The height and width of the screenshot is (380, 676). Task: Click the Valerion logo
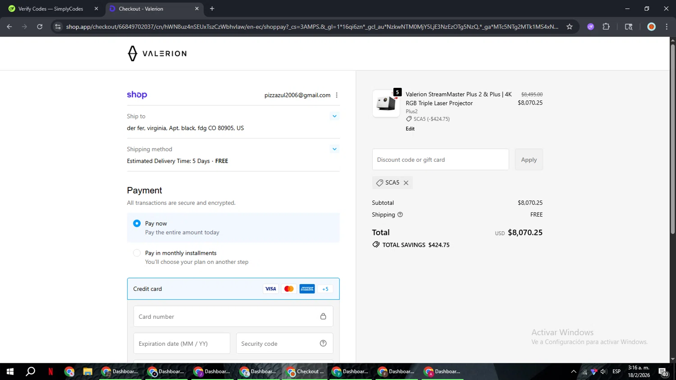coord(157,53)
